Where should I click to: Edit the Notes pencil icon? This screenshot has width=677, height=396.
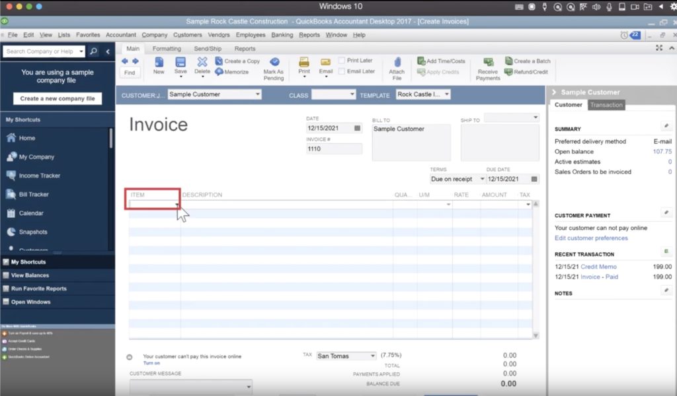(666, 290)
